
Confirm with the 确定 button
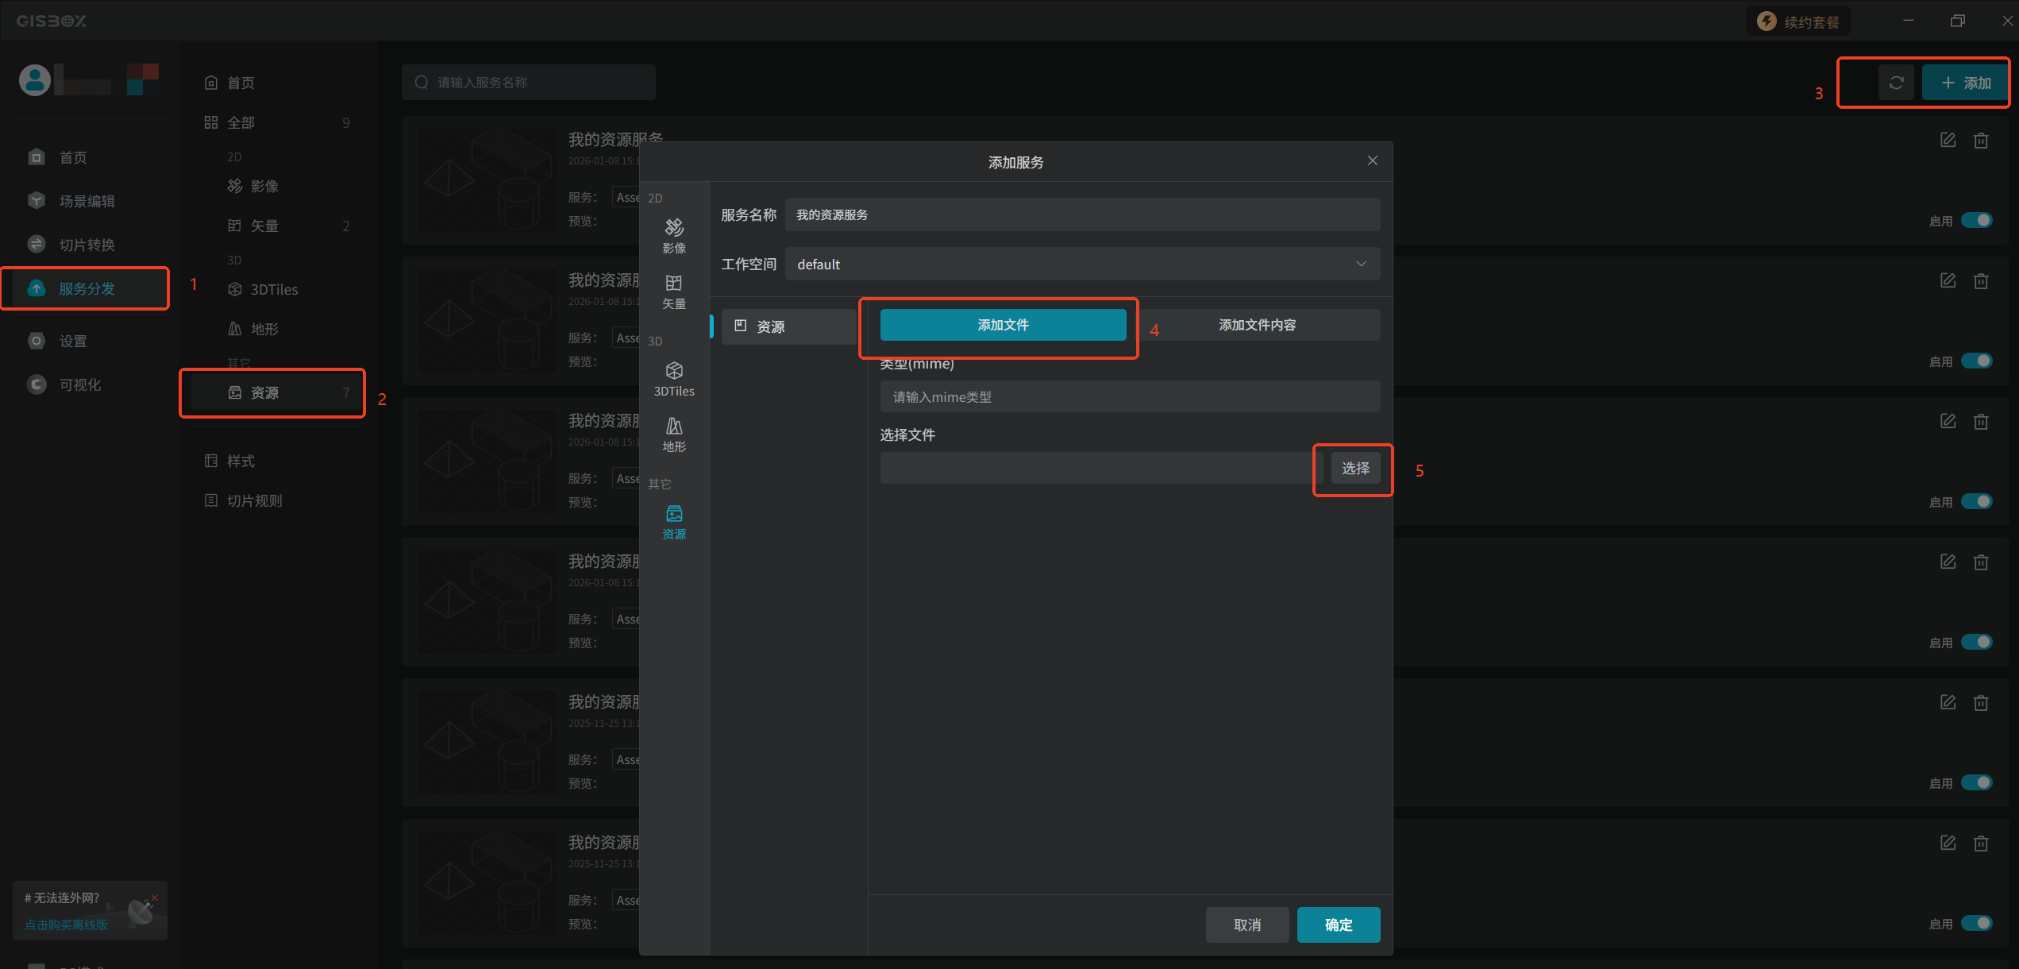1338,925
